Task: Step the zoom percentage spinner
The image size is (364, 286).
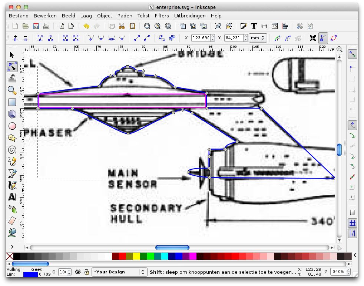Action: (348, 272)
